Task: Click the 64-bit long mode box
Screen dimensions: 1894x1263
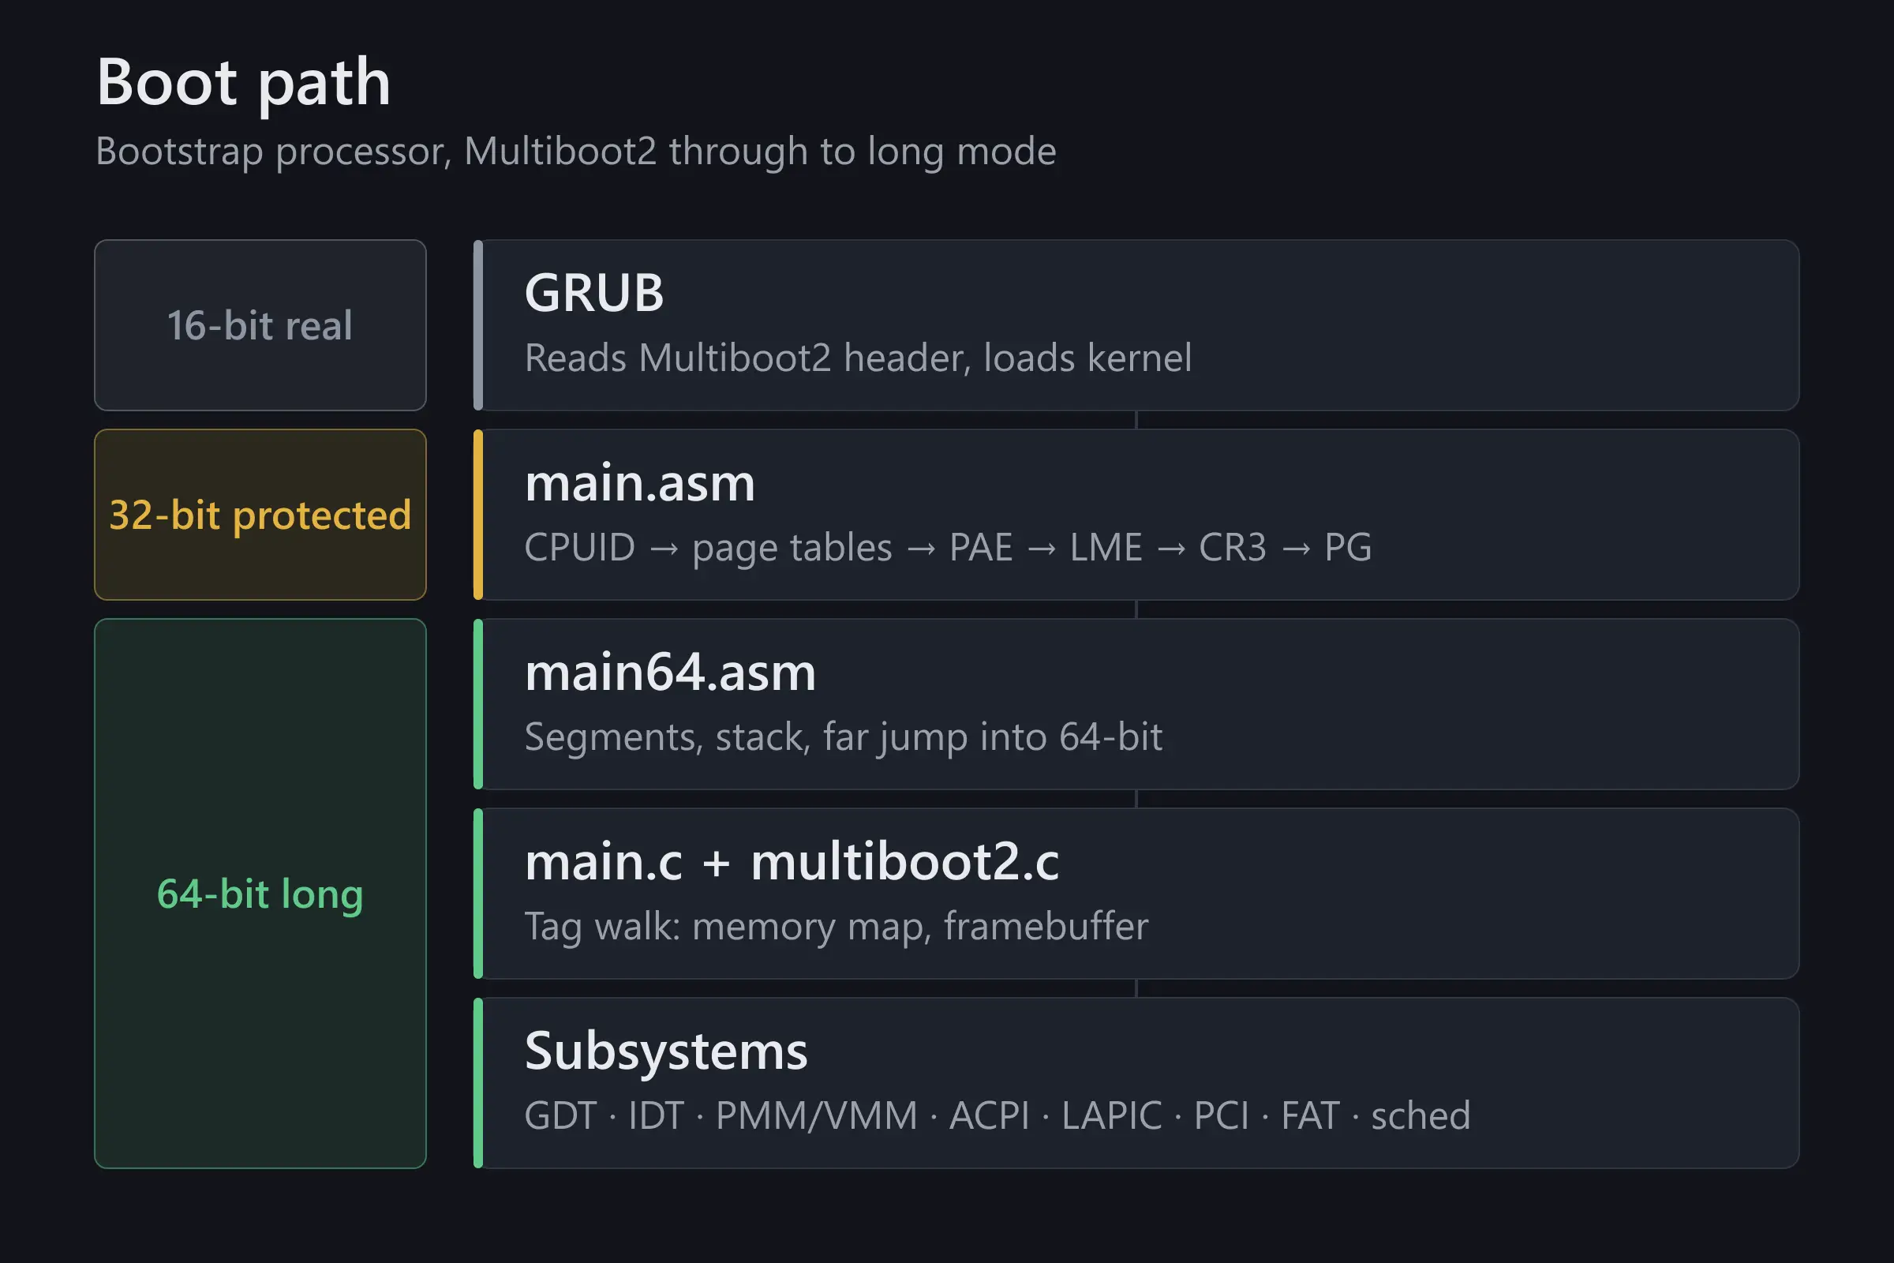Action: coord(260,894)
